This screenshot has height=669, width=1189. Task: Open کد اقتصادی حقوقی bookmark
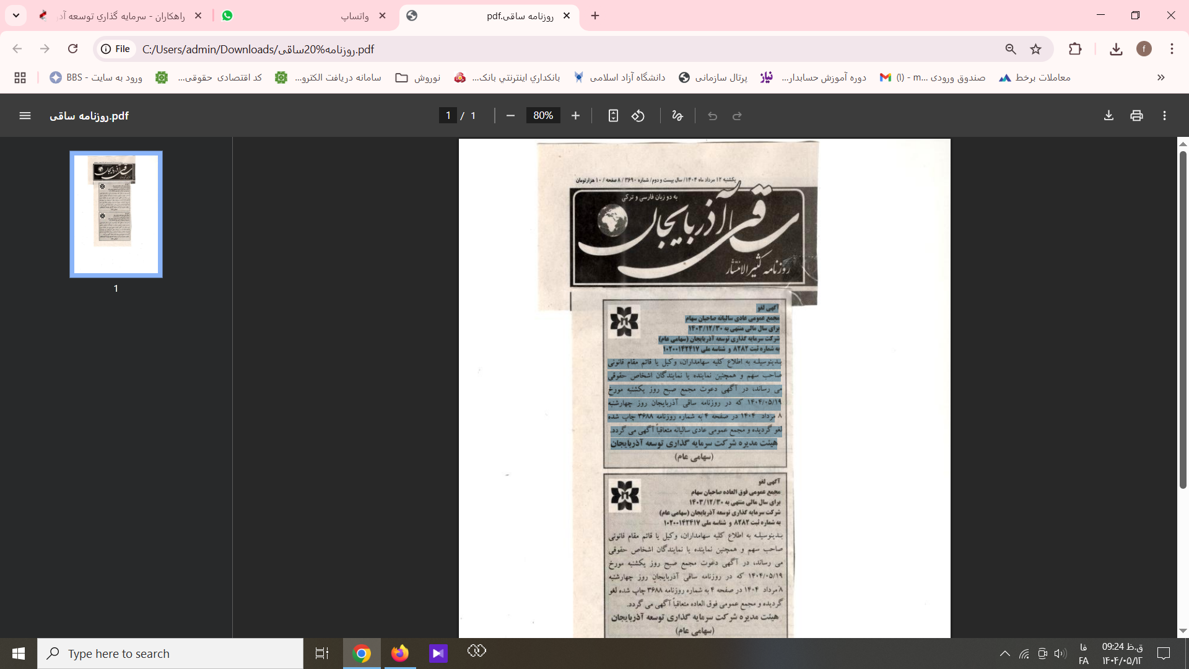coord(209,77)
